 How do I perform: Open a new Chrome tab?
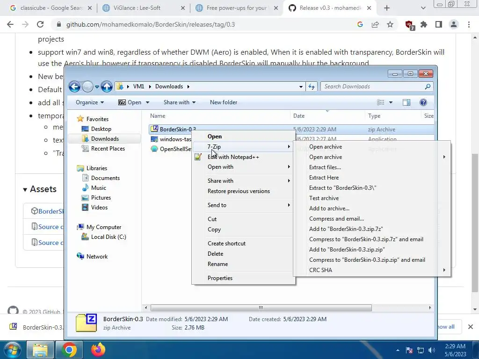(387, 8)
